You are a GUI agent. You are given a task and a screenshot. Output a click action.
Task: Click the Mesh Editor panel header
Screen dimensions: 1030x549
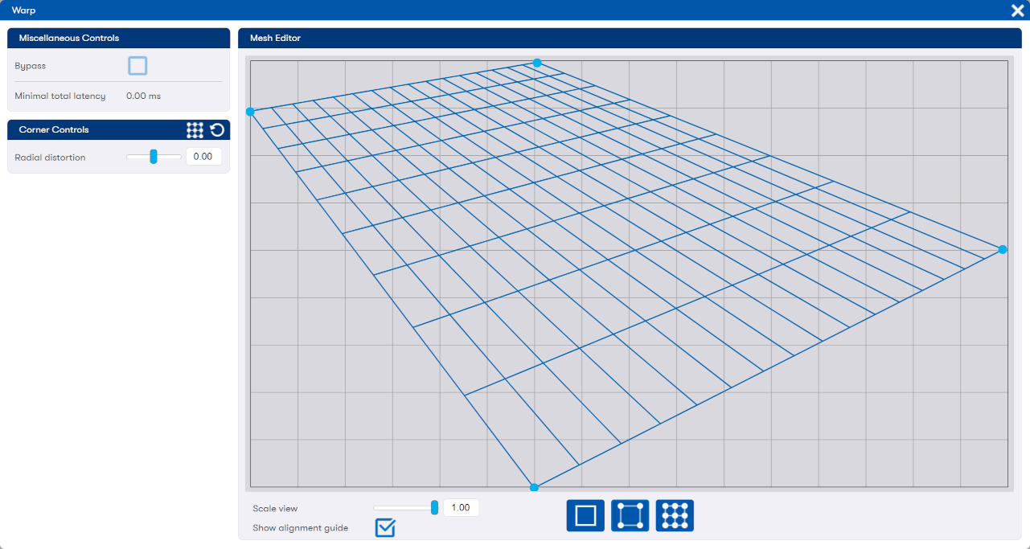276,39
